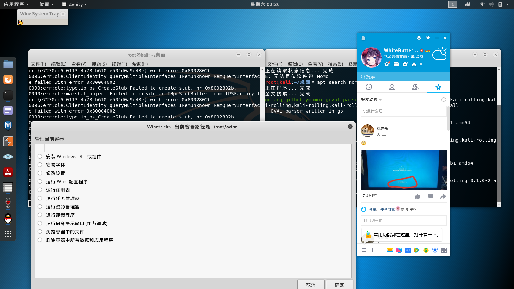The image size is (514, 289).
Task: Open system status menu arrow
Action: (x=508, y=4)
